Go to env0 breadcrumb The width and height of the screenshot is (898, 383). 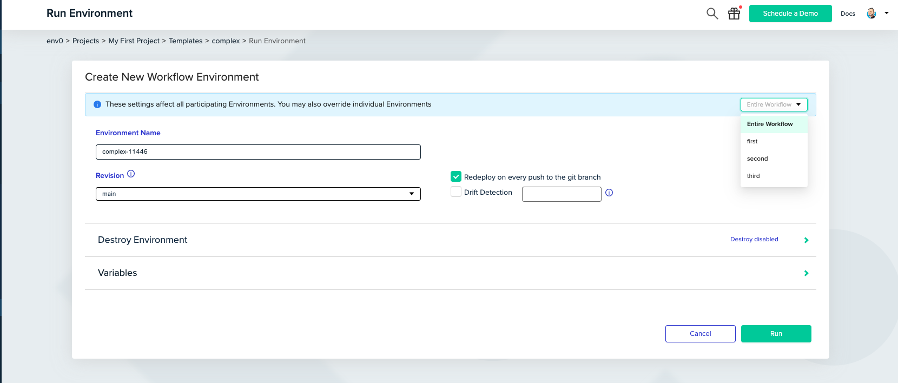point(55,41)
